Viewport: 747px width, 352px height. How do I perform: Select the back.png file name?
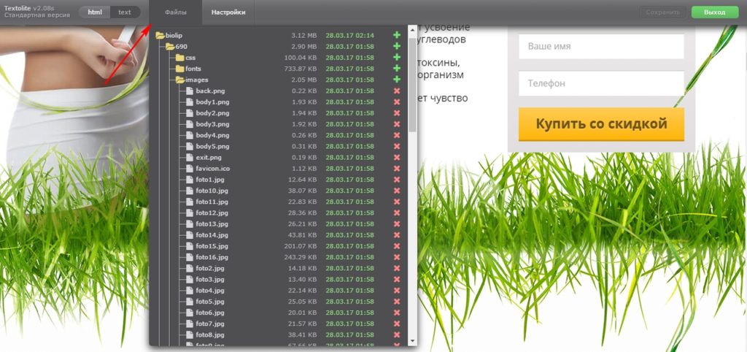pyautogui.click(x=210, y=91)
